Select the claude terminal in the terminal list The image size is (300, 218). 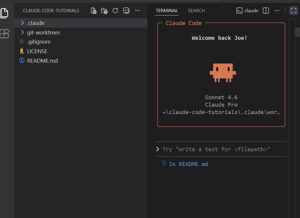(x=247, y=10)
